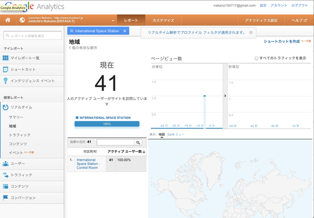The width and height of the screenshot is (314, 218).
Task: Click the INTERNATIONAL SPACE STATION 100% bar
Action: [x=107, y=124]
